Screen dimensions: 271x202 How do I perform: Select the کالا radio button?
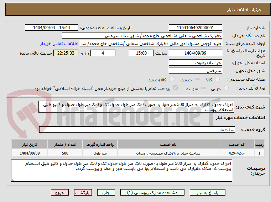(217, 79)
